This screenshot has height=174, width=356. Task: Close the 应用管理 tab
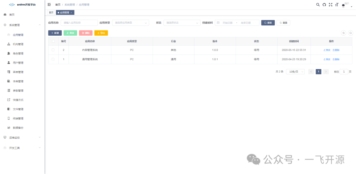pos(71,13)
